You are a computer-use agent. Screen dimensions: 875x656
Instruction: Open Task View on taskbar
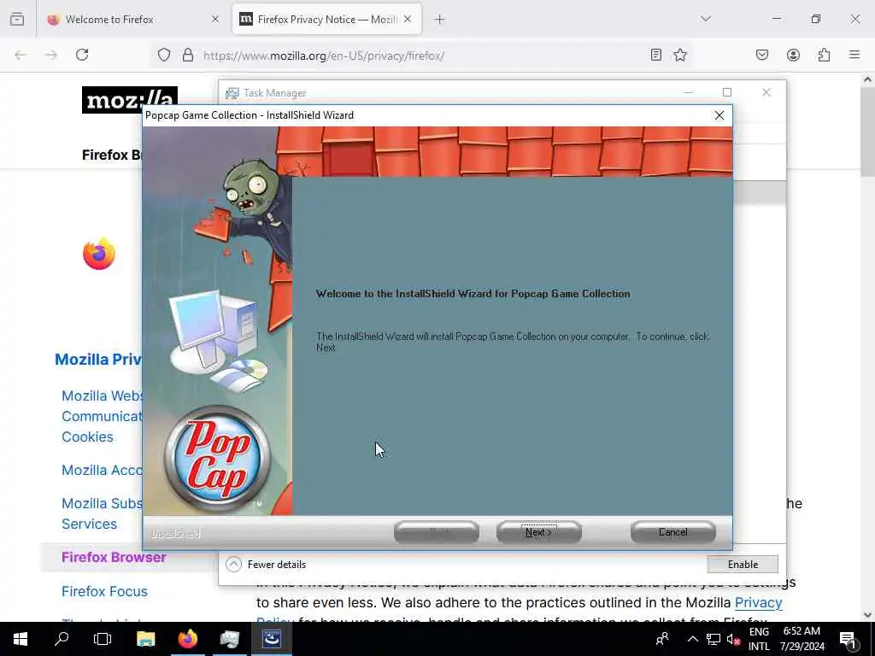[103, 639]
